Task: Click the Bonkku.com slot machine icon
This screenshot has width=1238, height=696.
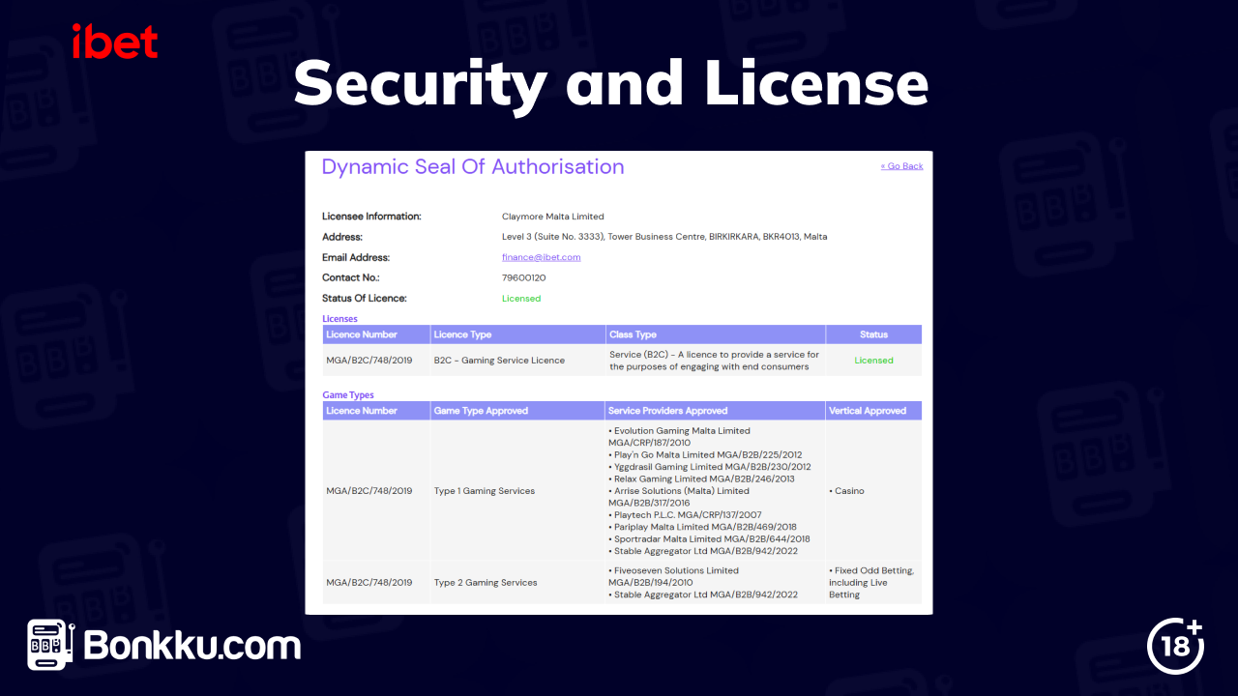Action: (51, 646)
